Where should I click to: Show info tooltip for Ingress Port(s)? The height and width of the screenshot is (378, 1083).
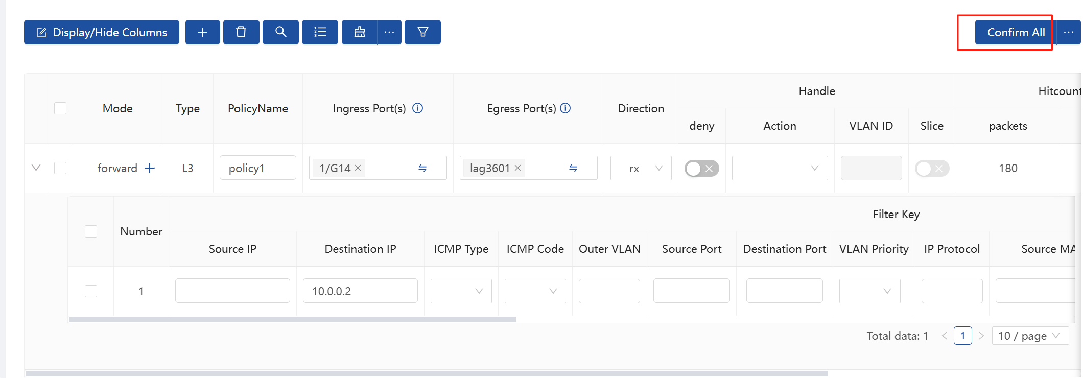[417, 108]
